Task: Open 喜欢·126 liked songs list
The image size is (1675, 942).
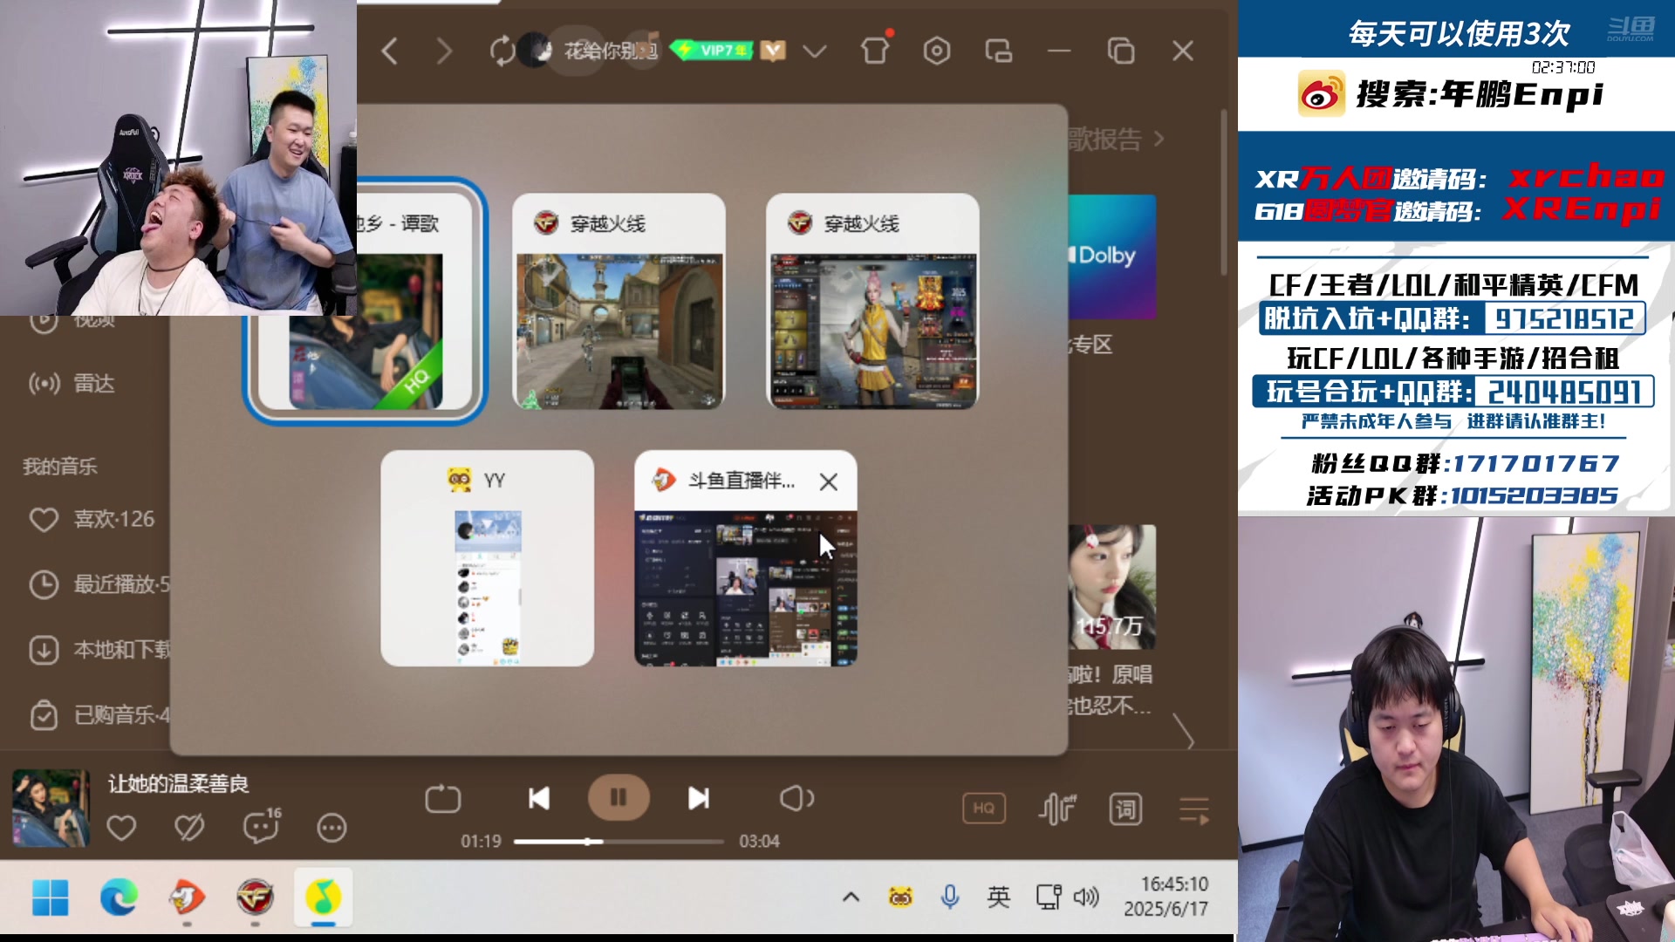Action: coord(92,519)
